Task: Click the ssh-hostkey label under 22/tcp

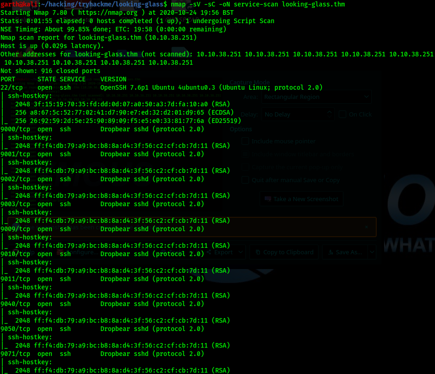Action: [30, 96]
